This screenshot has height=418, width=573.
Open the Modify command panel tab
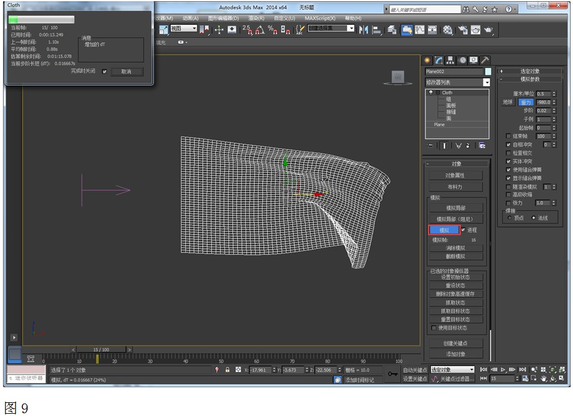(x=438, y=60)
